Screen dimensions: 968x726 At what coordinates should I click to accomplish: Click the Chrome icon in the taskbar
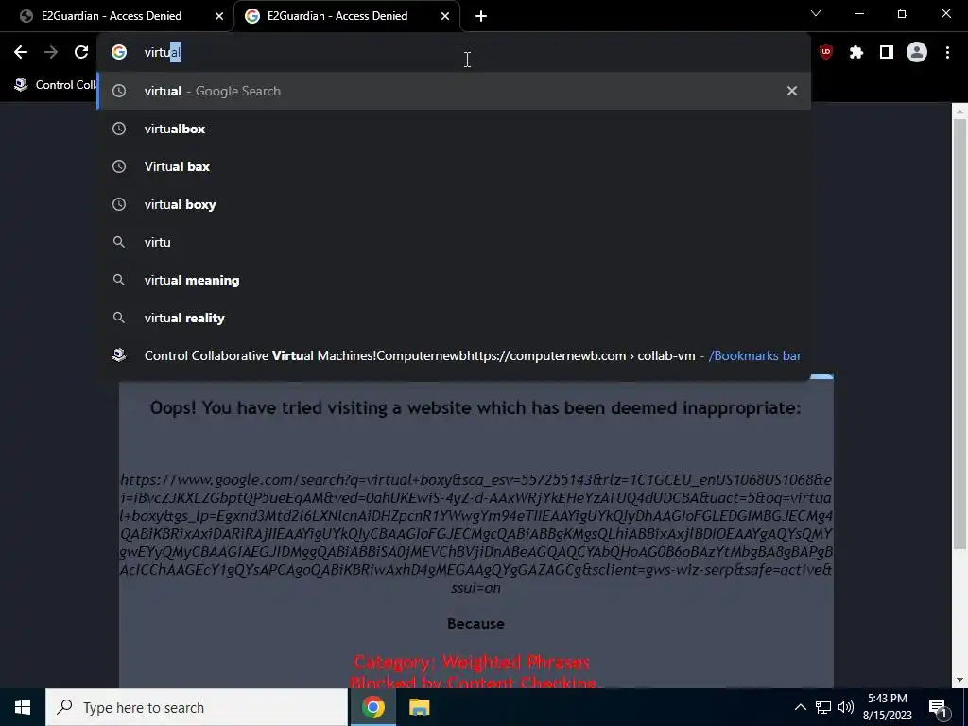pyautogui.click(x=372, y=707)
